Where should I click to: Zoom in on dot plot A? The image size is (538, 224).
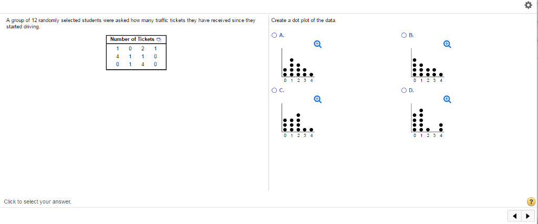click(317, 44)
